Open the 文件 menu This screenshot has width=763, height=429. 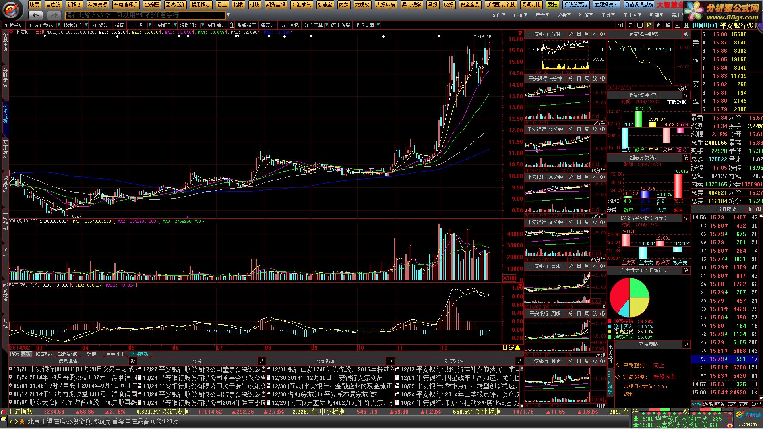point(498,15)
